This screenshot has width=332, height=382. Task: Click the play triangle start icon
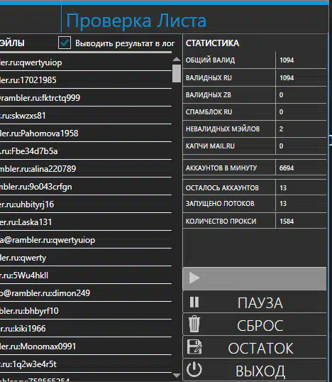tap(194, 278)
